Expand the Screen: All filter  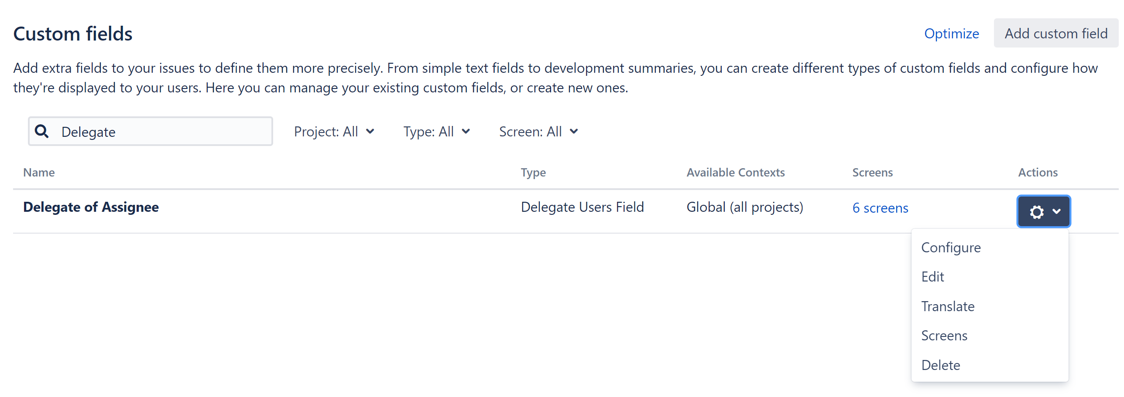538,132
